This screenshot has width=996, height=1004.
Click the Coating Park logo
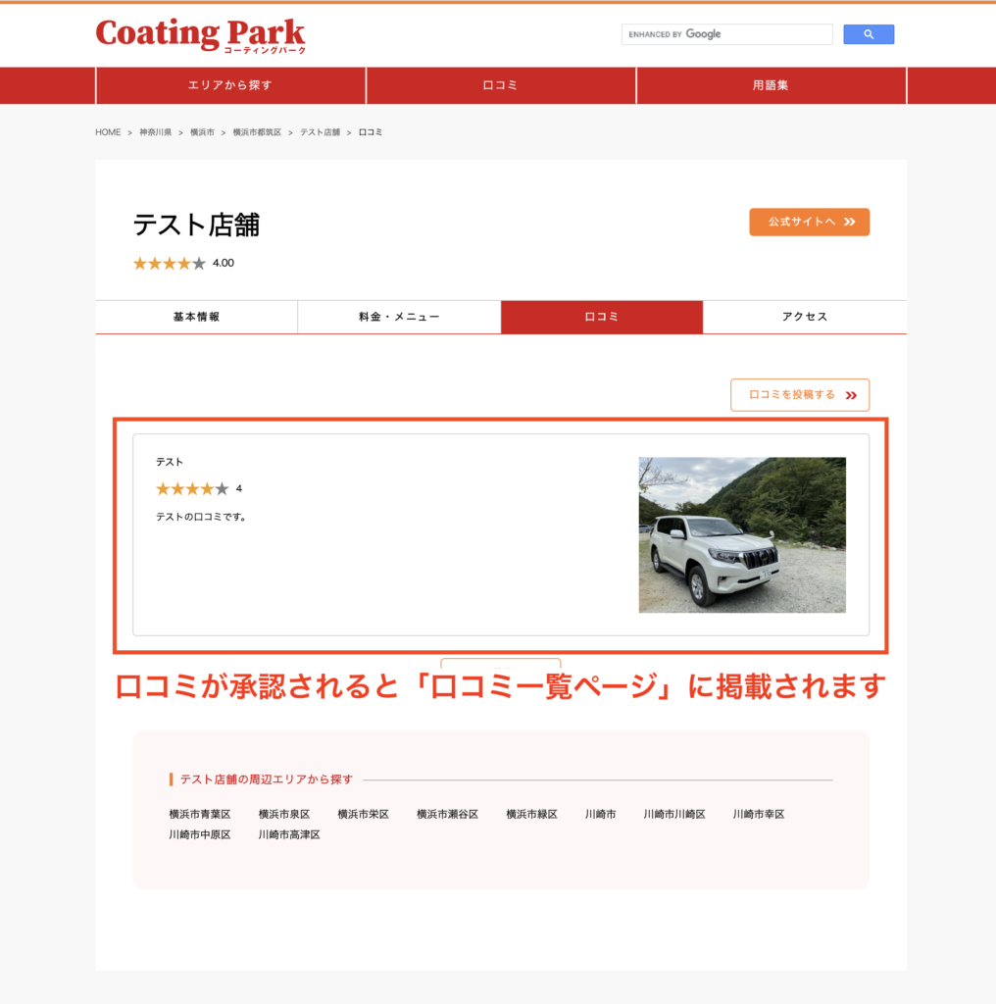(200, 34)
